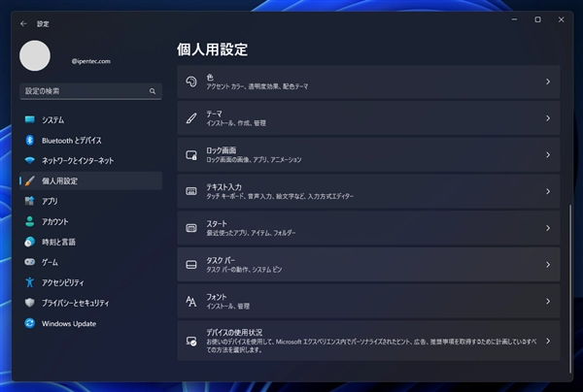This screenshot has width=583, height=392.
Task: Open the フォント settings row
Action: [x=368, y=301]
